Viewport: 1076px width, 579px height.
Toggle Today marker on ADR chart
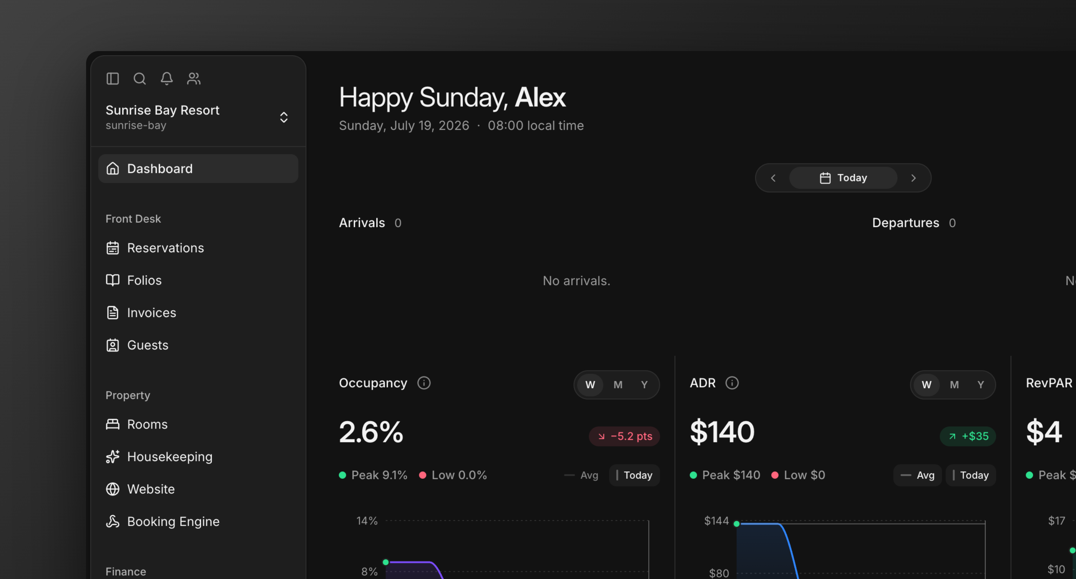pyautogui.click(x=970, y=475)
